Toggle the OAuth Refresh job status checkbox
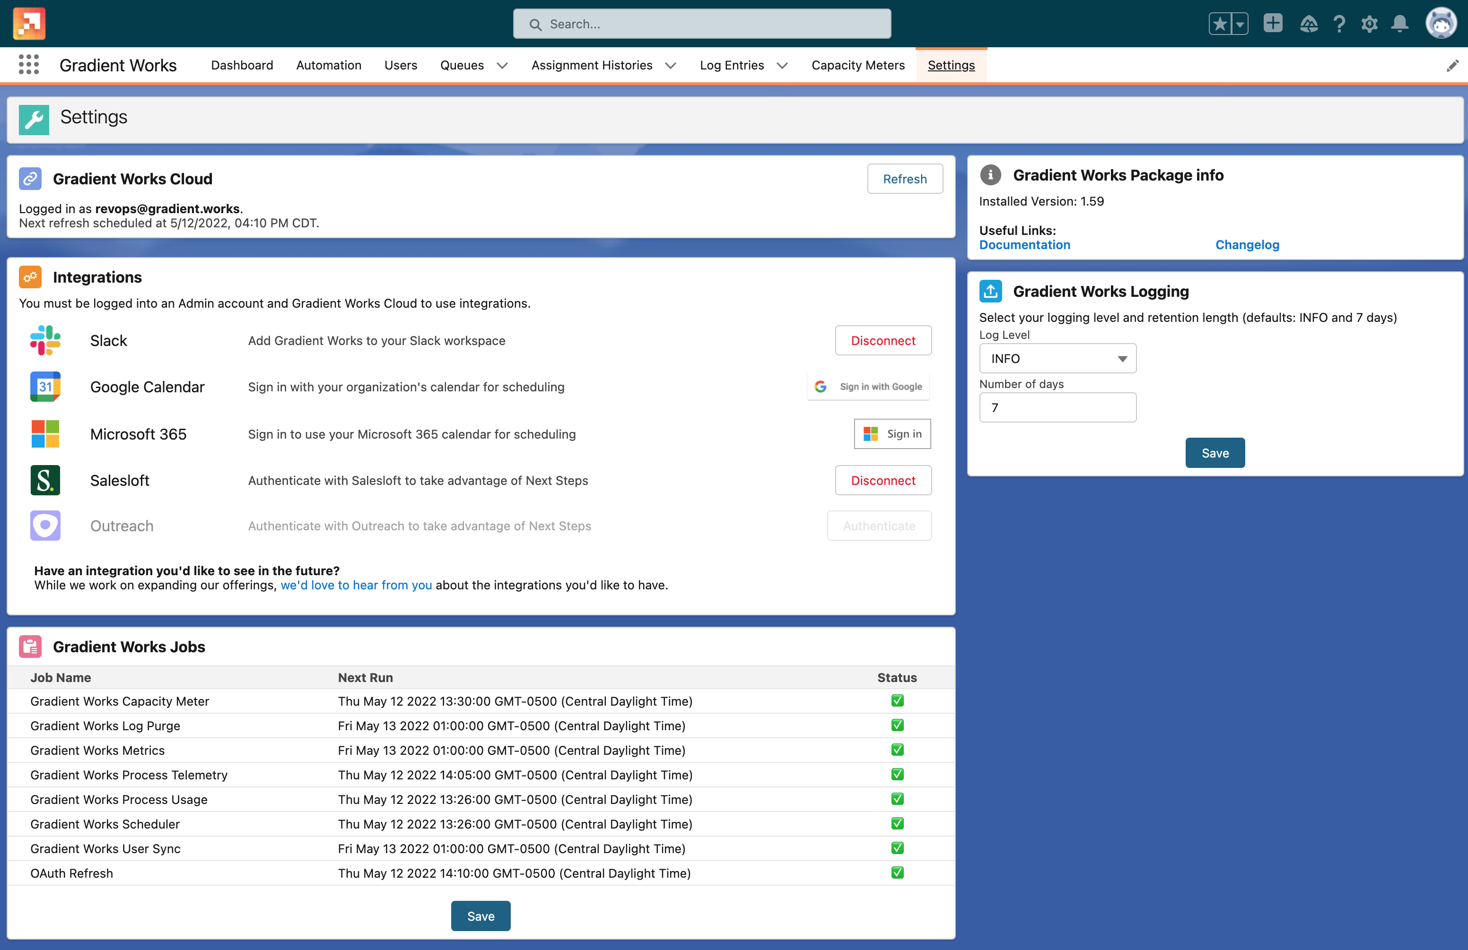The width and height of the screenshot is (1468, 950). coord(897,873)
